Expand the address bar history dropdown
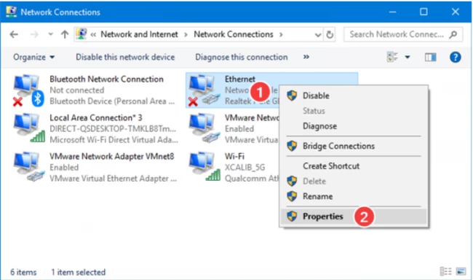 pos(318,35)
